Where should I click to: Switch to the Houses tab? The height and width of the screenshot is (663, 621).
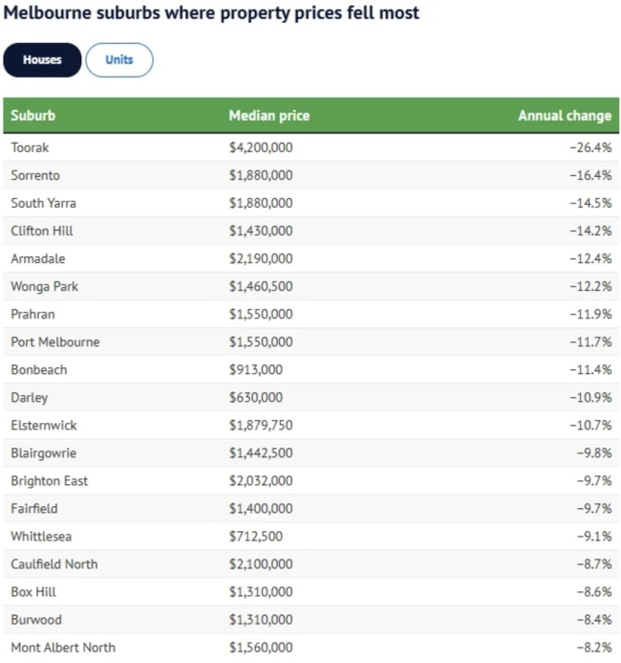pos(42,60)
